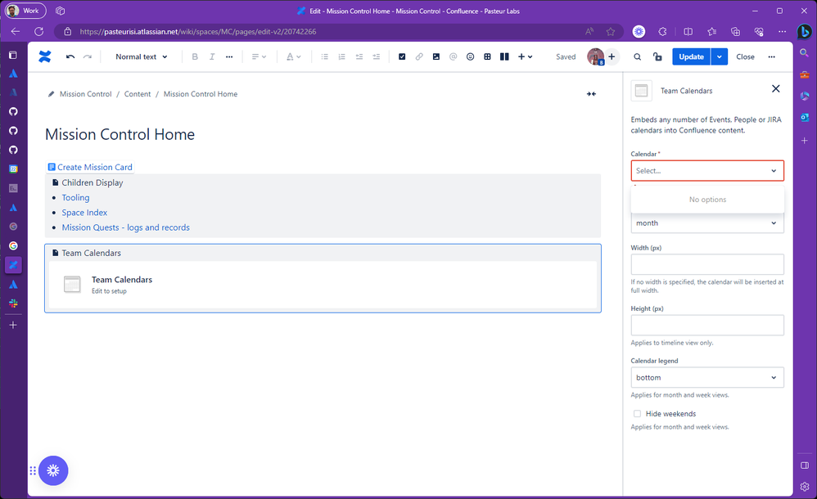Screen dimensions: 817x499
Task: Go to Mission Control breadcrumb
Action: [x=85, y=94]
